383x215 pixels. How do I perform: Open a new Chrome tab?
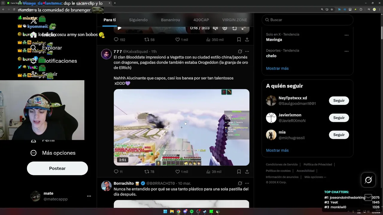[x=115, y=3]
